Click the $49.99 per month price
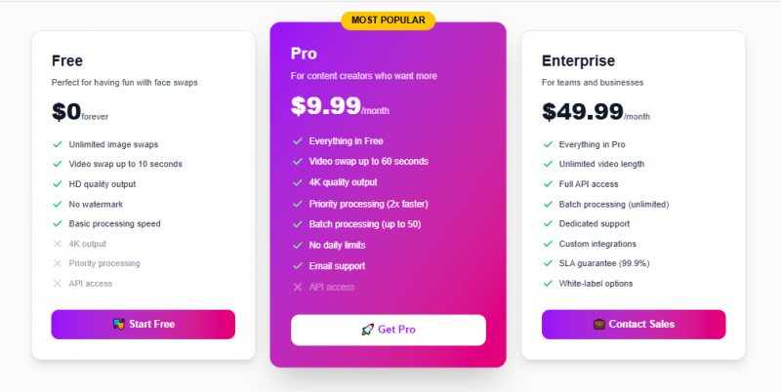This screenshot has width=781, height=392. [x=583, y=112]
